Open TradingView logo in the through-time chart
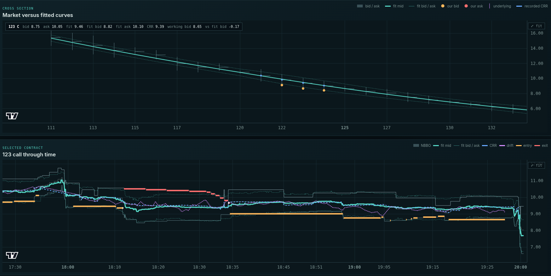 click(x=12, y=255)
